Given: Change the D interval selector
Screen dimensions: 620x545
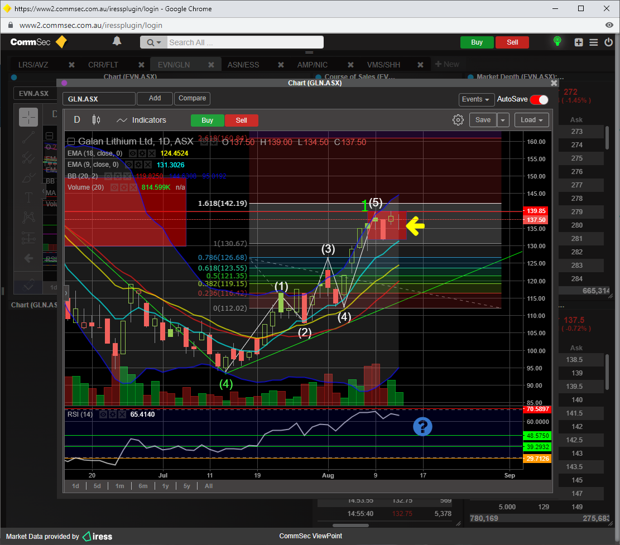Looking at the screenshot, I should point(76,120).
